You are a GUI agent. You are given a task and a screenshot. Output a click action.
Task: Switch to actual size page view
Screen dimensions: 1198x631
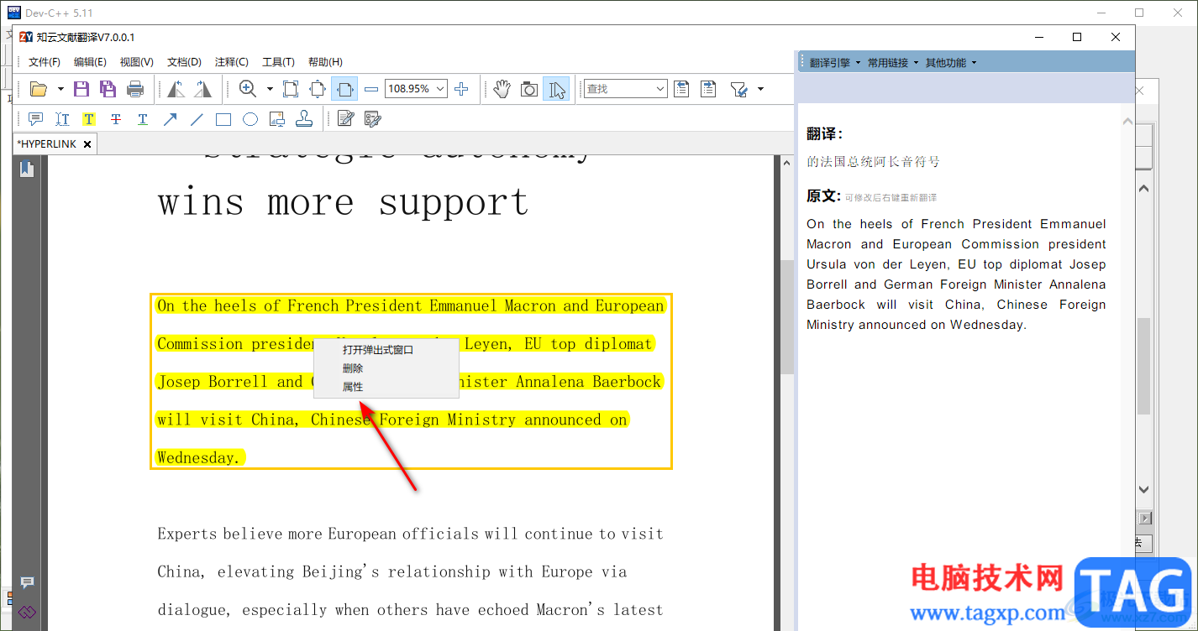coord(291,89)
